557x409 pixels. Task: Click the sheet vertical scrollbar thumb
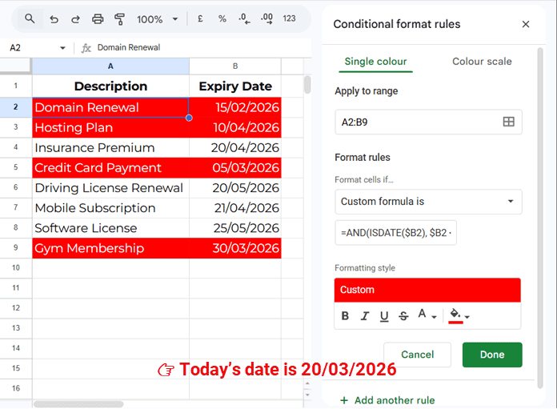307,85
